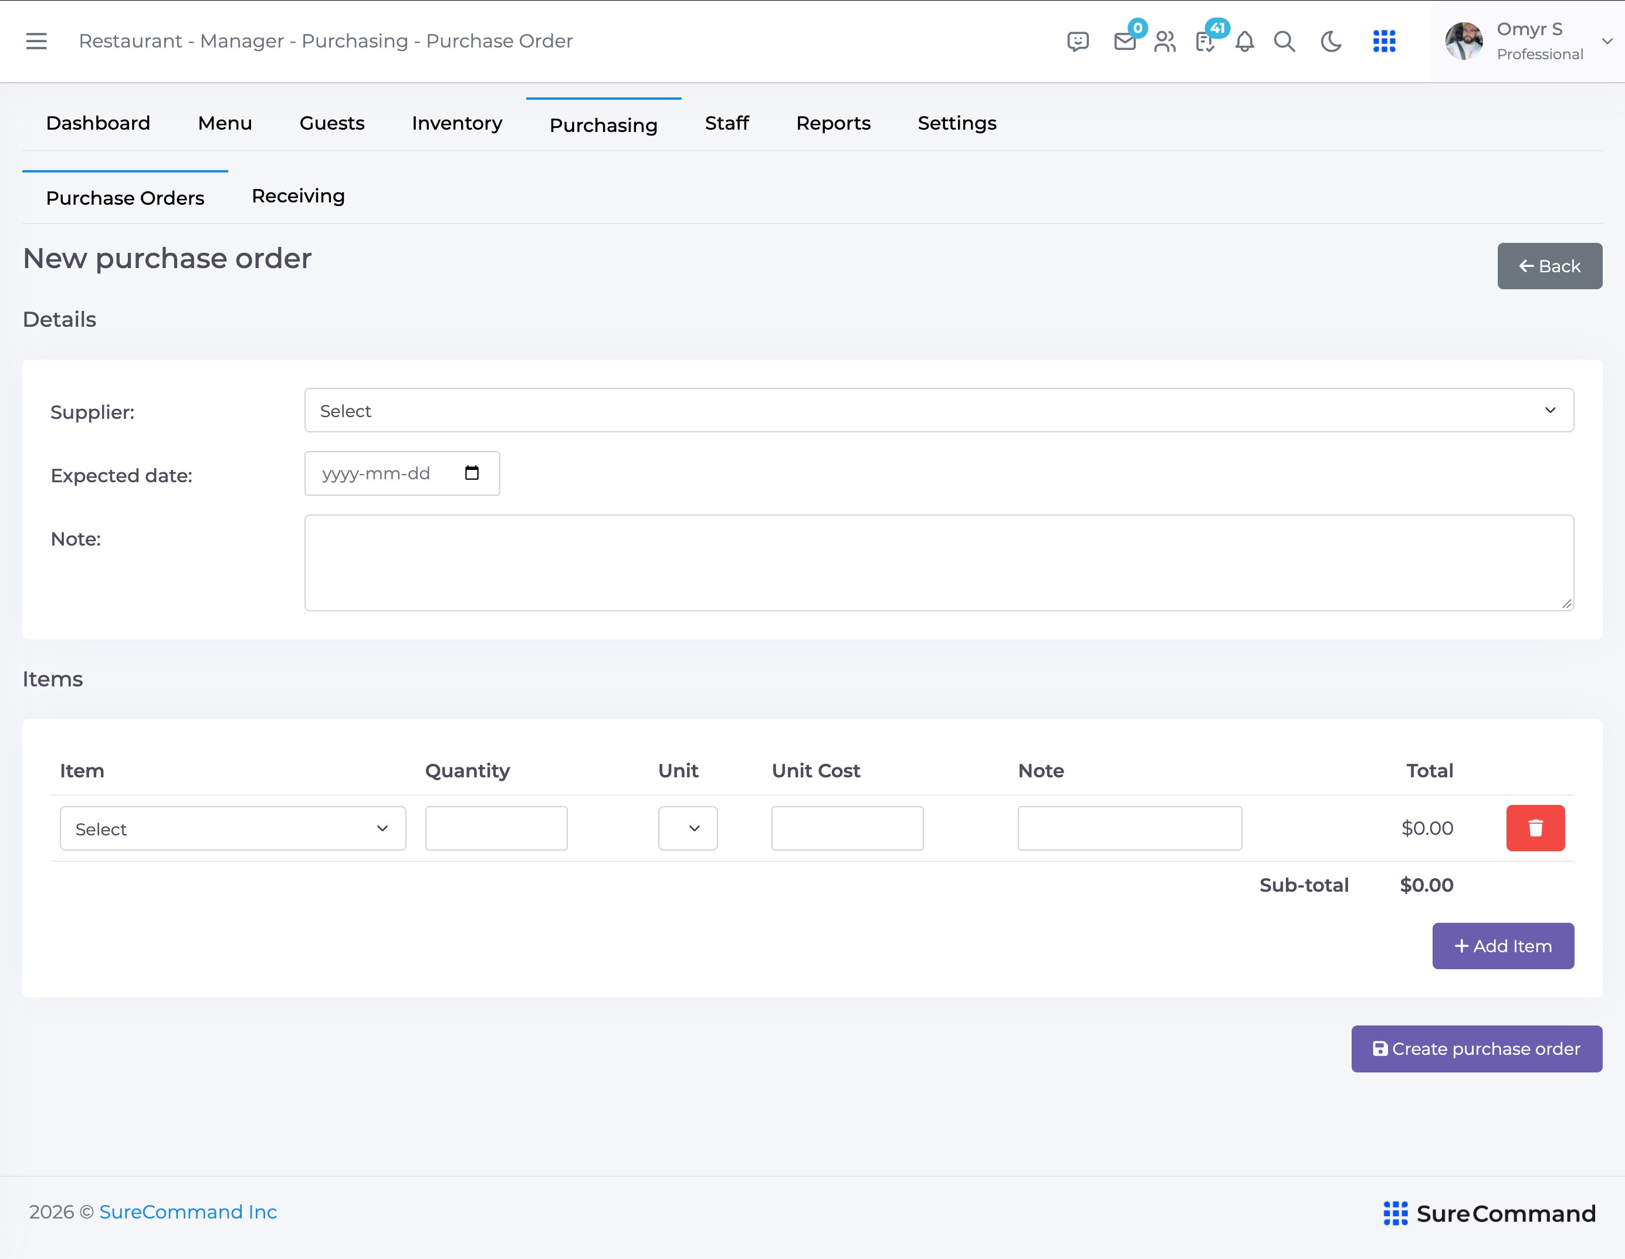Open the mail inbox icon

(1125, 42)
